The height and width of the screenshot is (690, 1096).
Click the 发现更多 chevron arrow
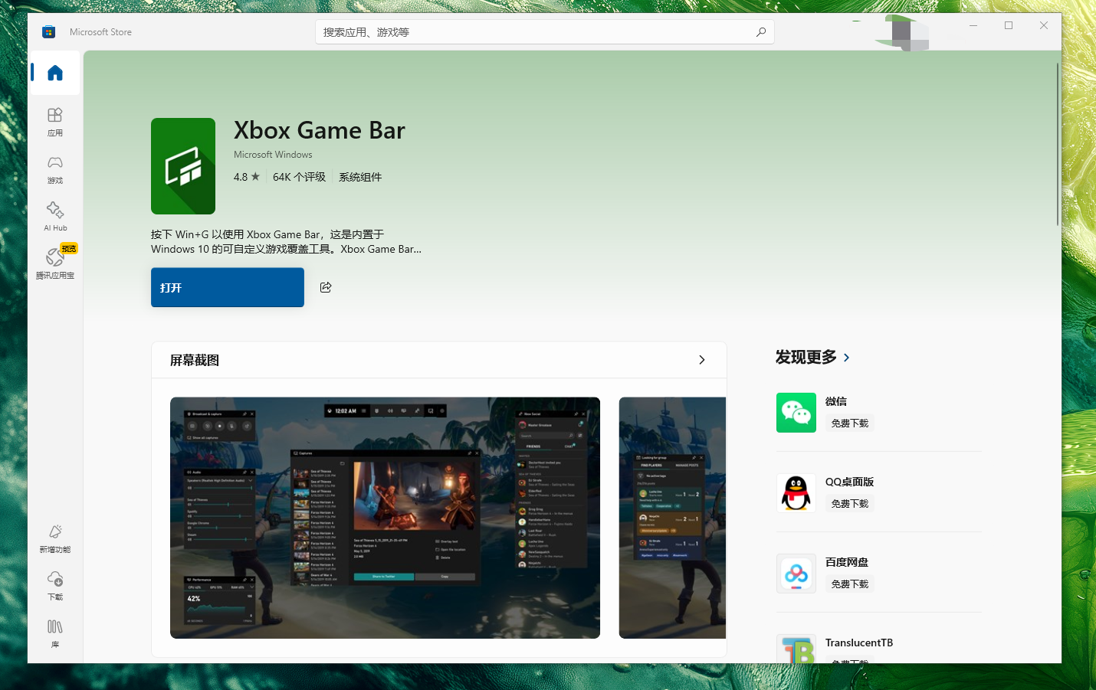pos(846,358)
